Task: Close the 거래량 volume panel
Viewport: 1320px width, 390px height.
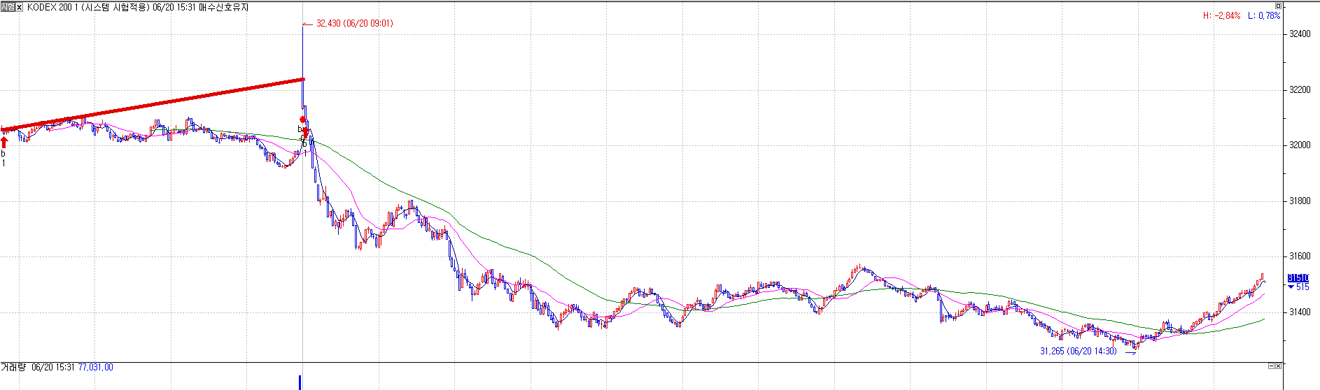Action: pyautogui.click(x=1278, y=366)
